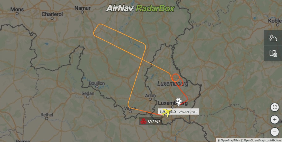Click the Sedan city marker
Image resolution: width=282 pixels, height=142 pixels.
(x=88, y=97)
